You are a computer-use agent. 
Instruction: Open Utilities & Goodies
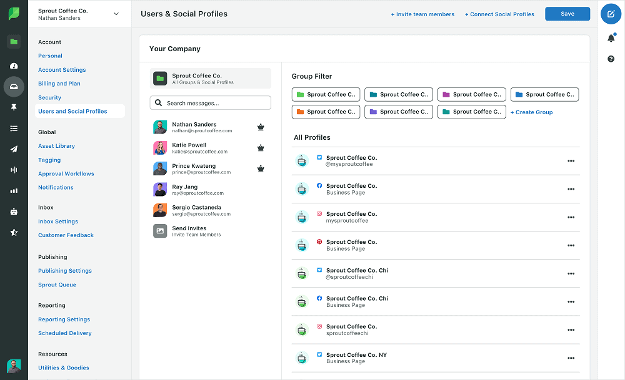pos(63,368)
